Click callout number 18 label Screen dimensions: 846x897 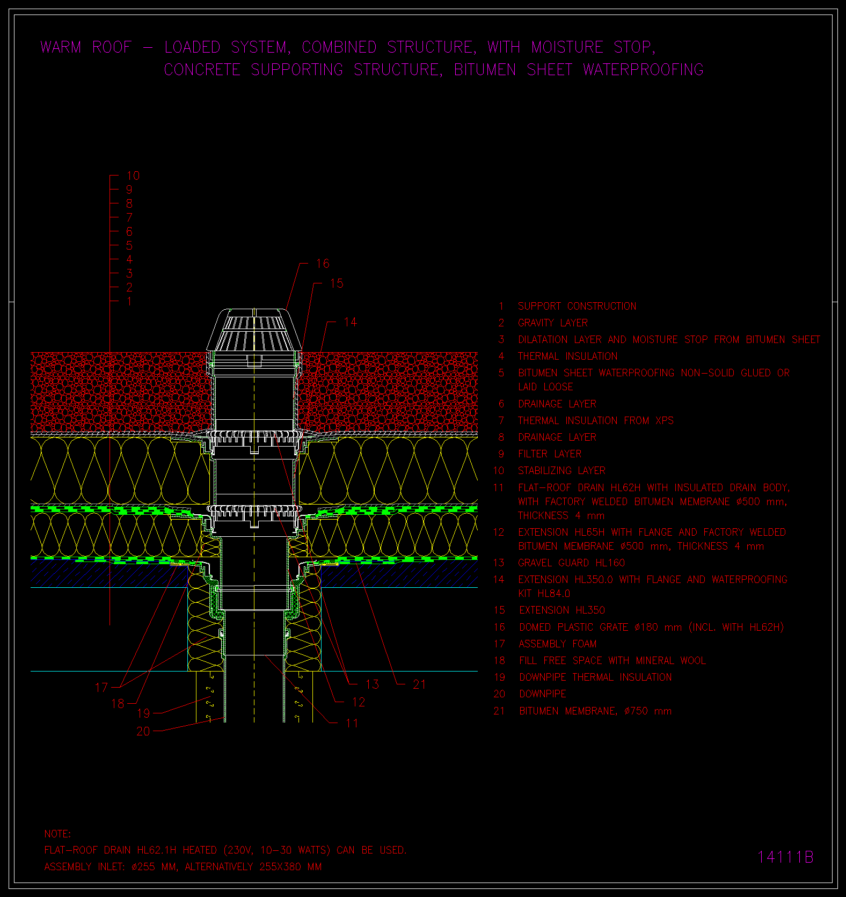(x=118, y=704)
